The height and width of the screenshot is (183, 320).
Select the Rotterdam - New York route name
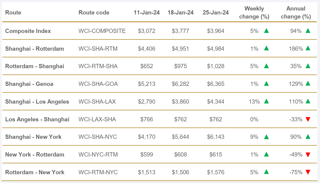(35, 172)
